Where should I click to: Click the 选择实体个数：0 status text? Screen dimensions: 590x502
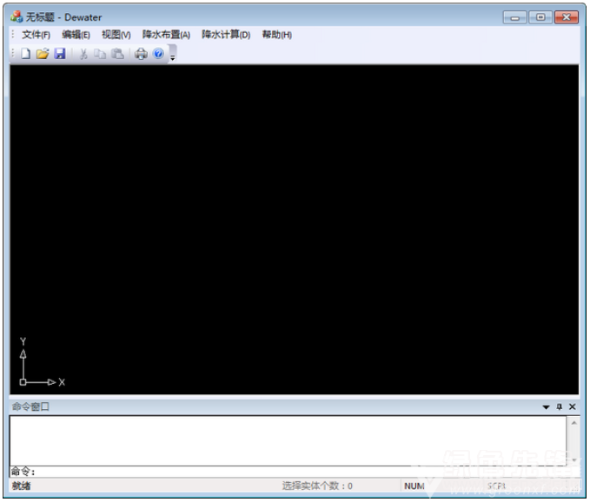(x=317, y=485)
